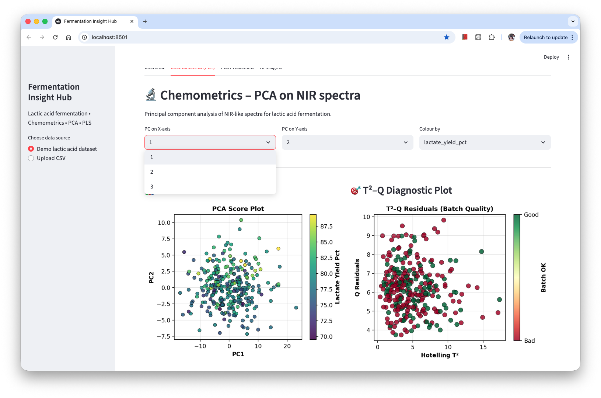
Task: Click the 'PC on Y-axis' label
Action: (294, 129)
